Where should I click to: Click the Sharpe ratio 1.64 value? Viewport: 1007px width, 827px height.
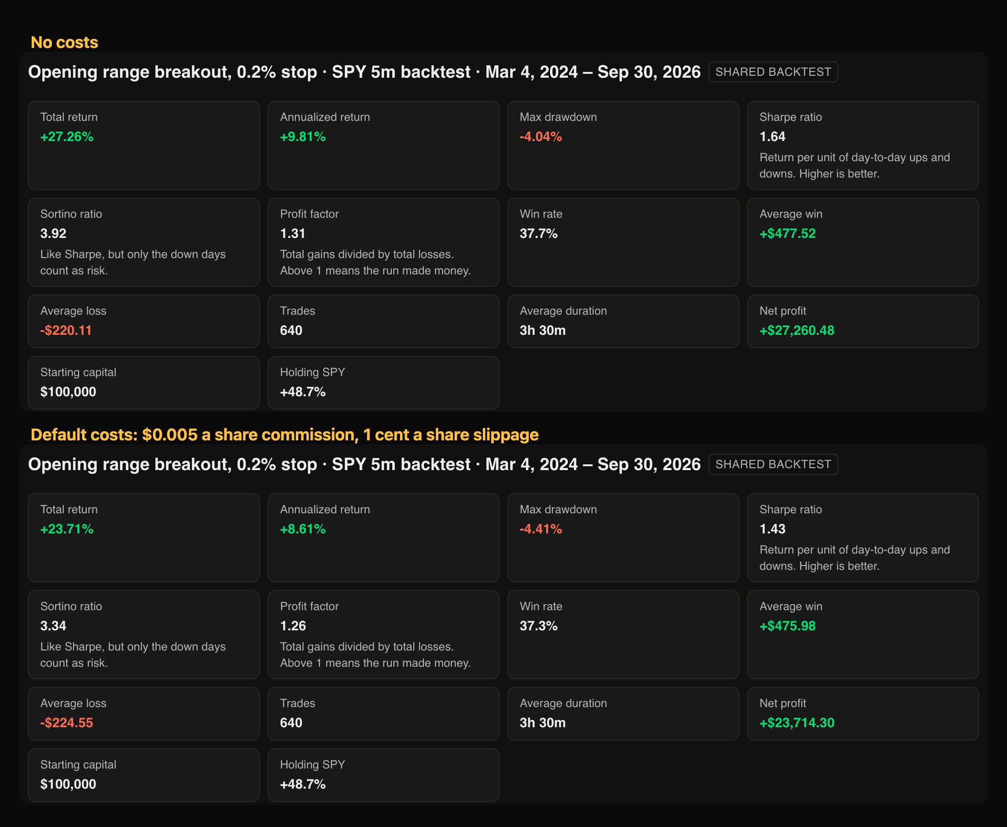pyautogui.click(x=772, y=137)
